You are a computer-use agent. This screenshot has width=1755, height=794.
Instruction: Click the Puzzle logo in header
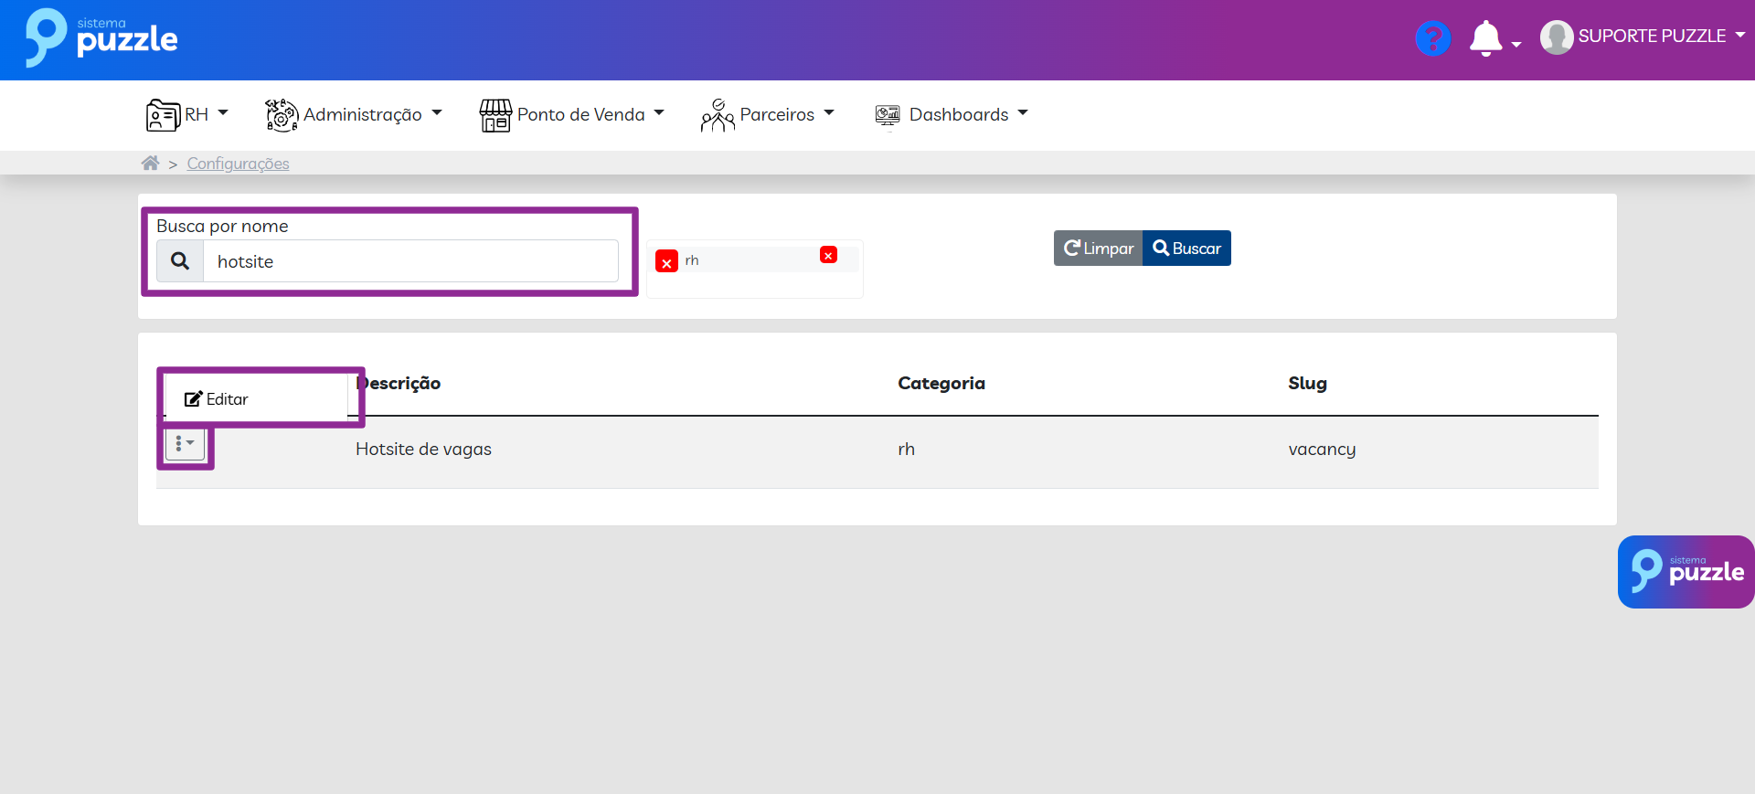101,38
